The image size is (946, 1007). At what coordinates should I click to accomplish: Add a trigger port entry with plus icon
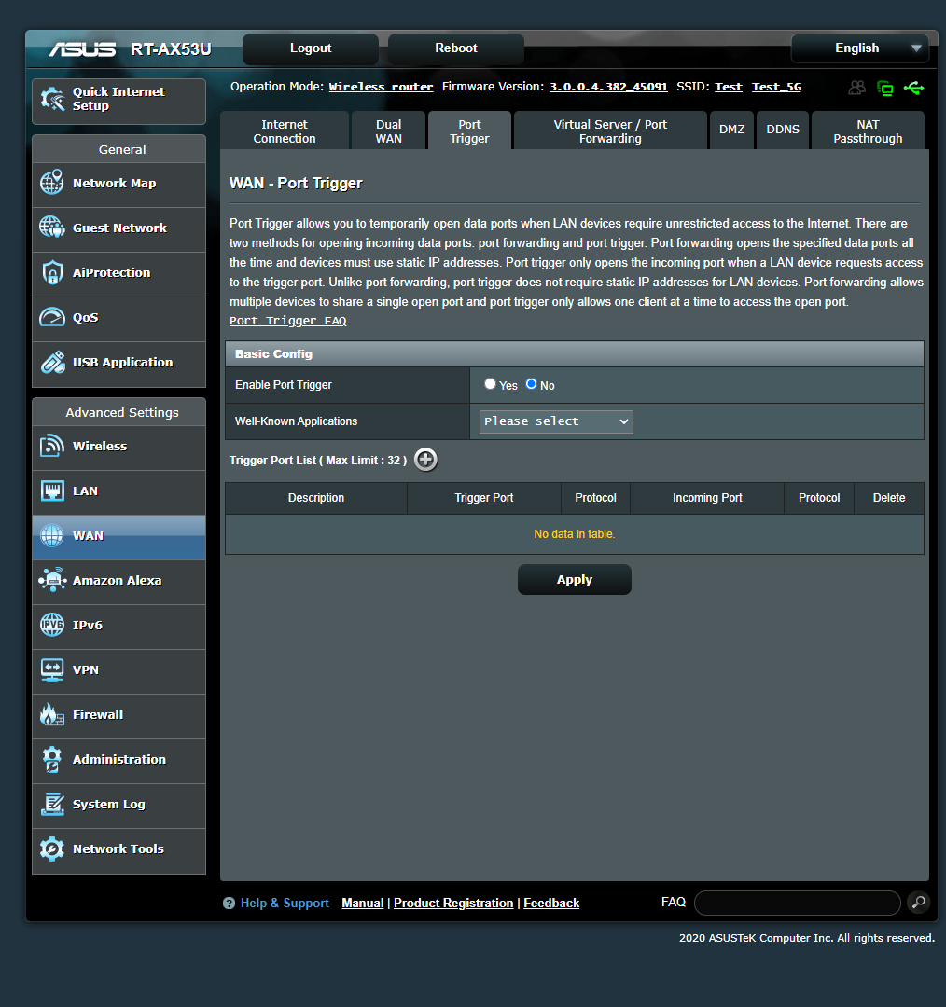tap(425, 460)
